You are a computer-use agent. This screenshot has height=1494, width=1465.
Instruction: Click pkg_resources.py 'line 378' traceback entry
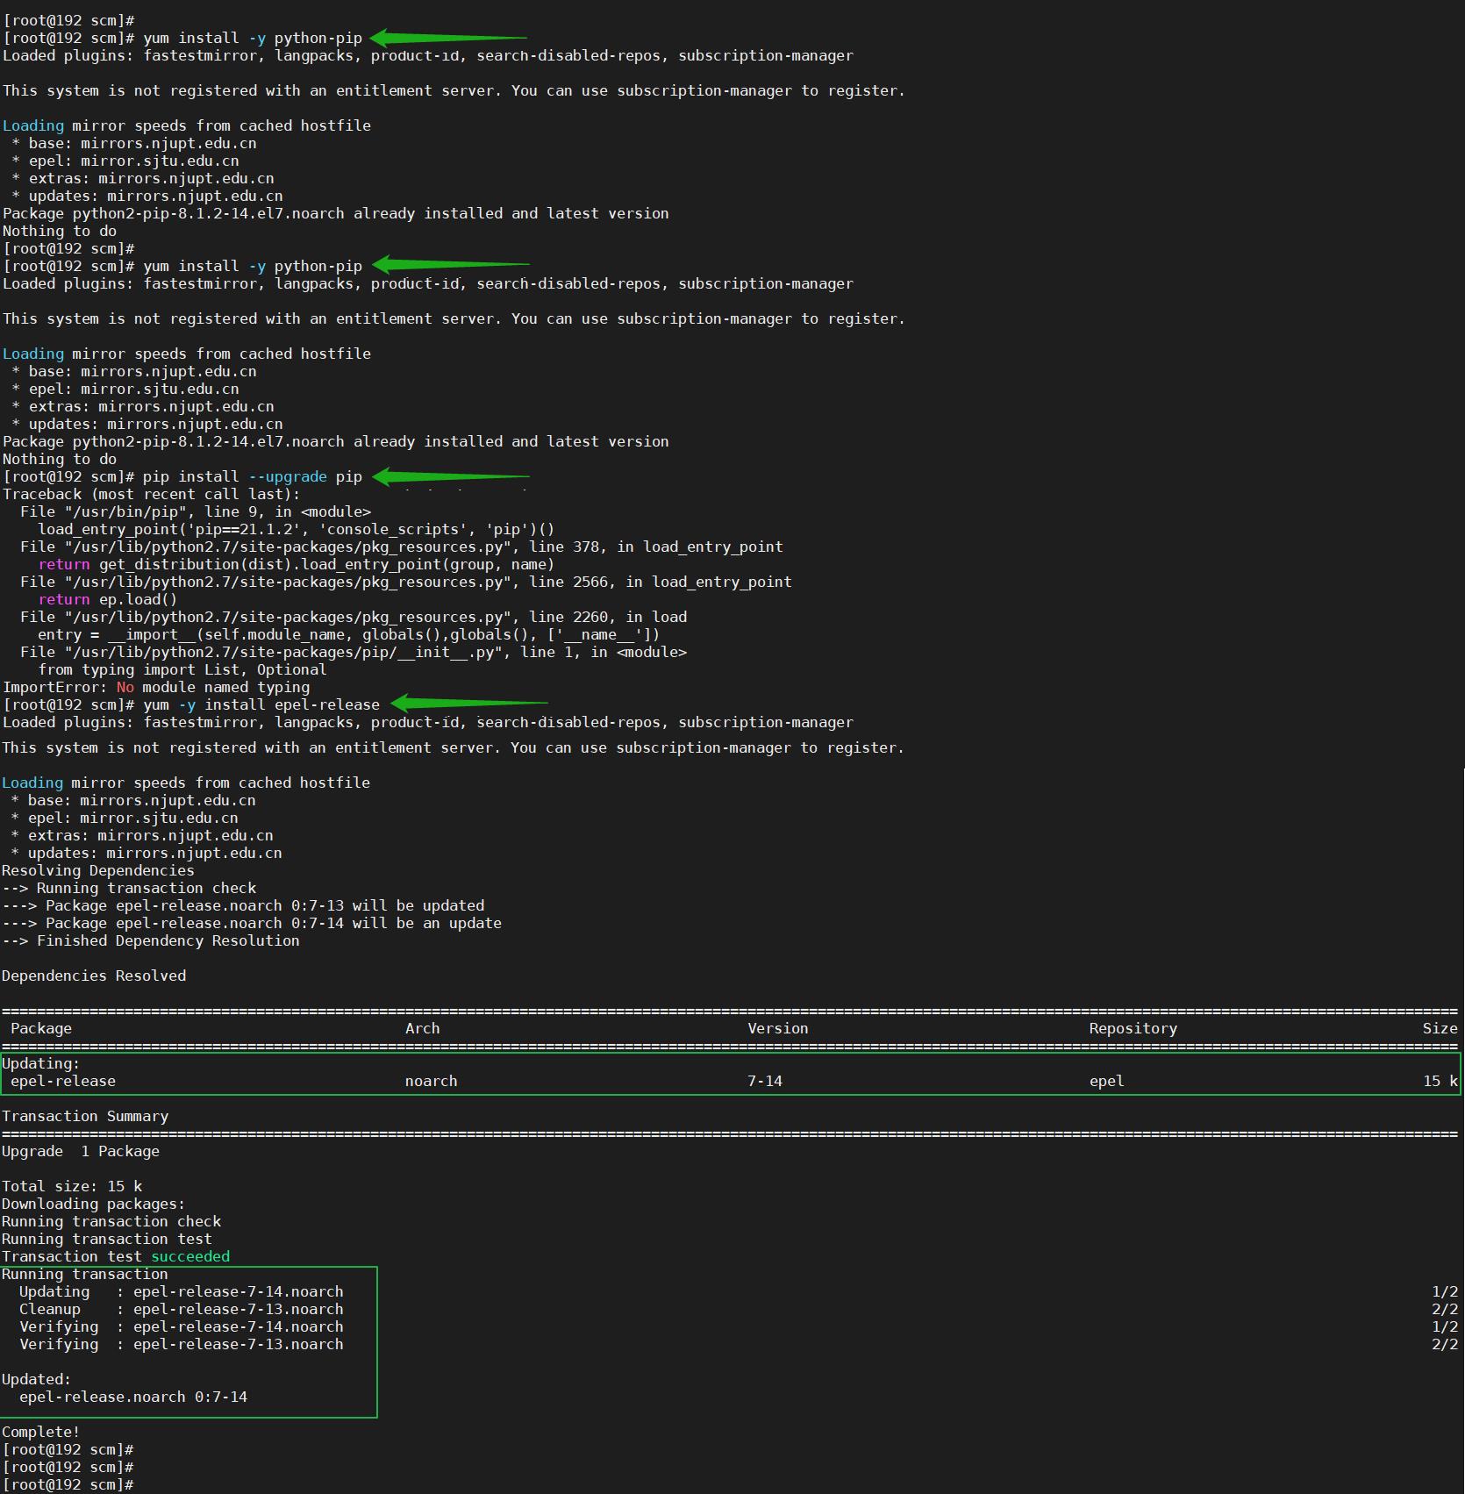point(402,547)
